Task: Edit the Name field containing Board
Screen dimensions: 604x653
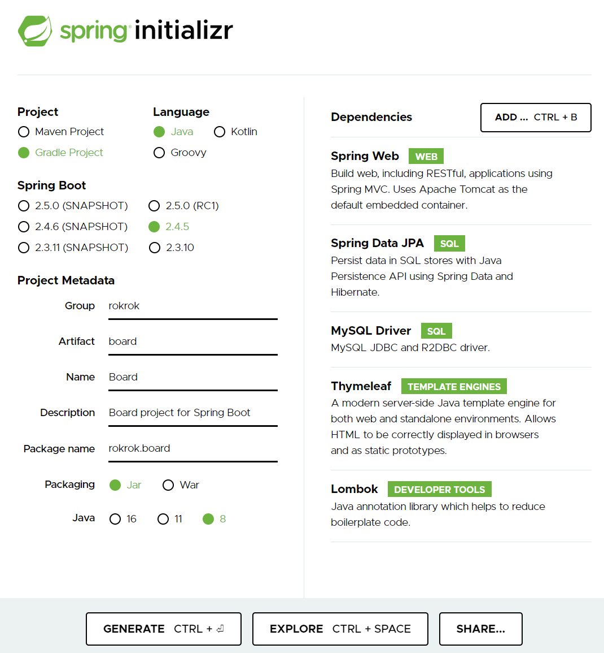Action: click(193, 378)
